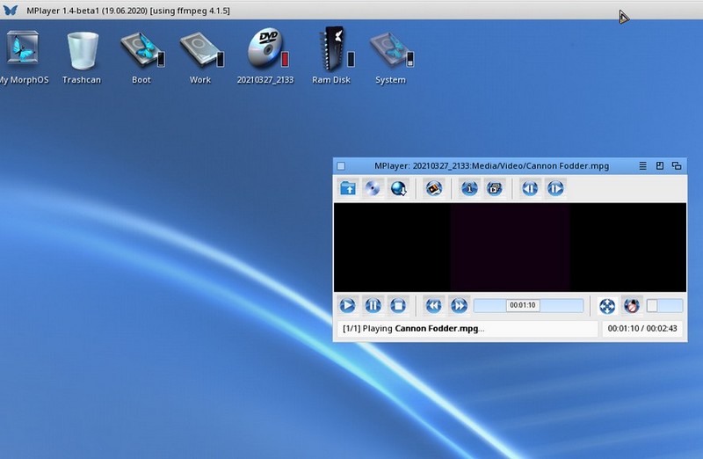This screenshot has width=703, height=459.
Task: Open a DVD disc in MPlayer
Action: [x=373, y=188]
